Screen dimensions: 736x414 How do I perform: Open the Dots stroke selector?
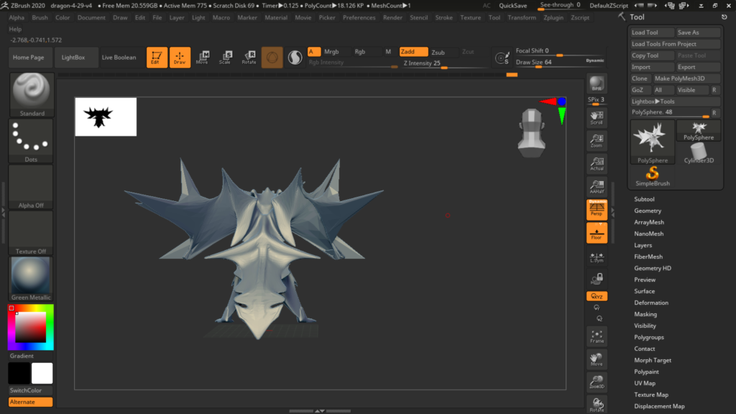(x=31, y=138)
